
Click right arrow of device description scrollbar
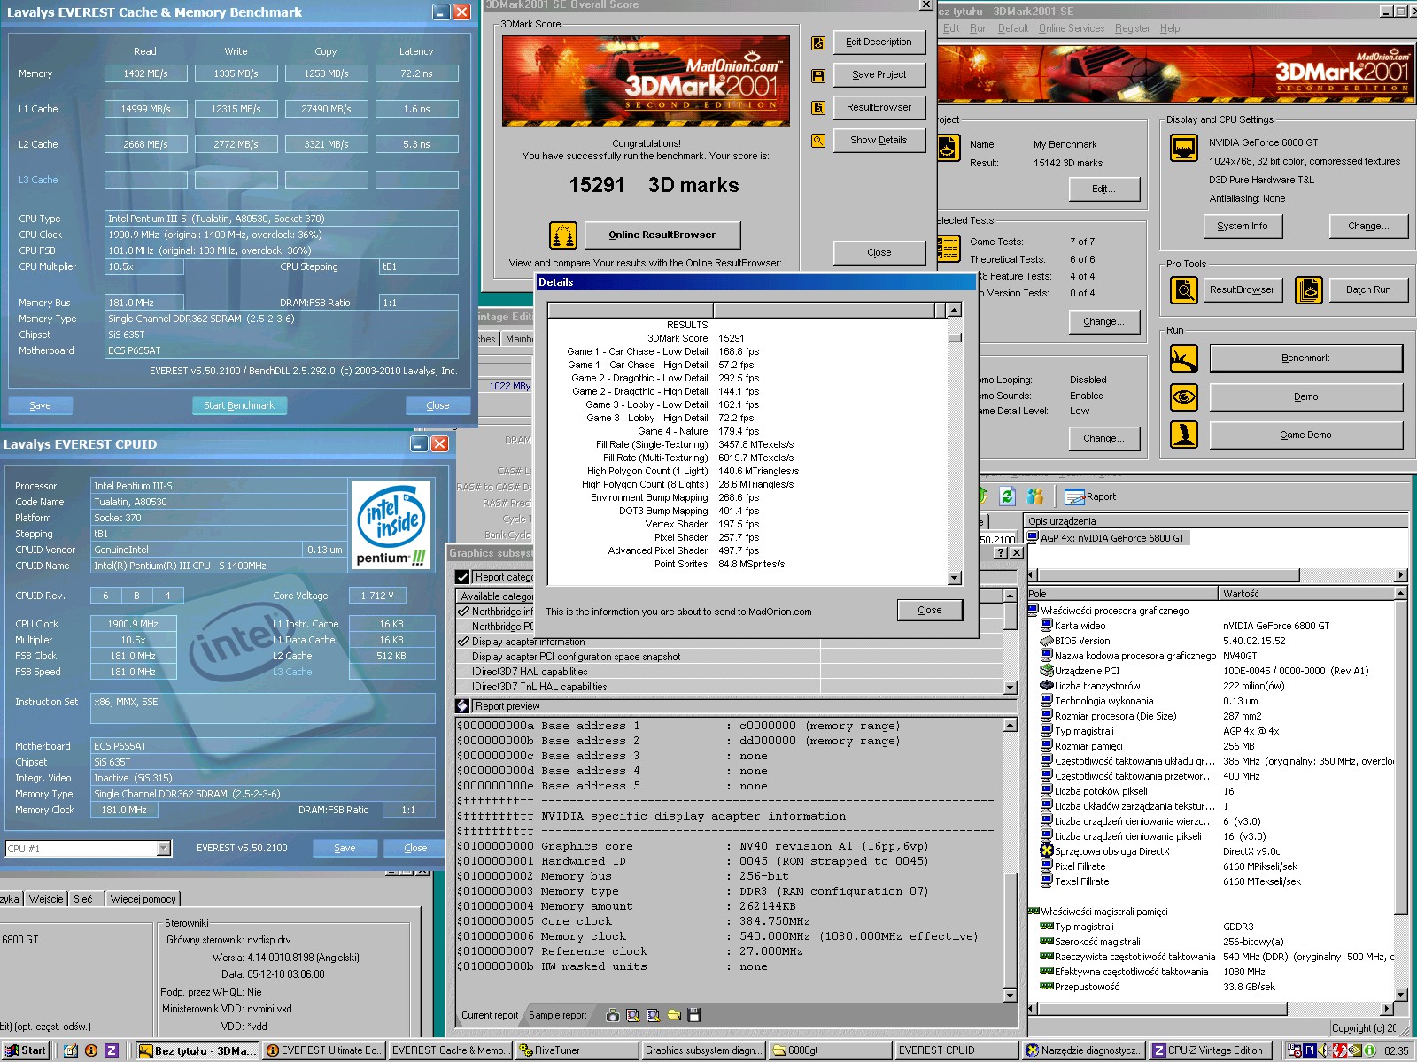click(x=1401, y=574)
